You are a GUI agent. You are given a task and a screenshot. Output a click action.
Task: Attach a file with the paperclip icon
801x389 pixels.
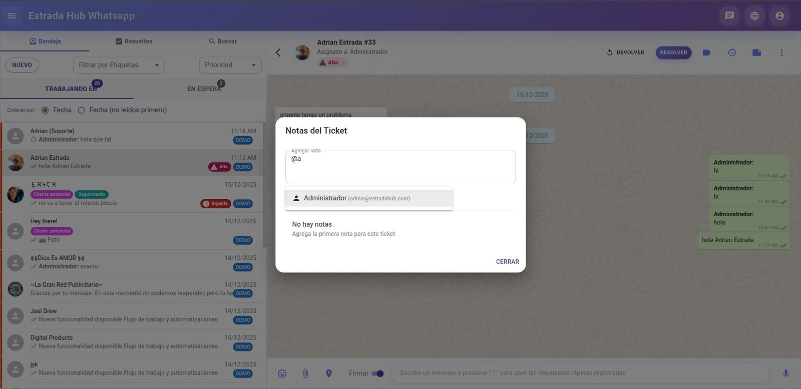pos(305,373)
